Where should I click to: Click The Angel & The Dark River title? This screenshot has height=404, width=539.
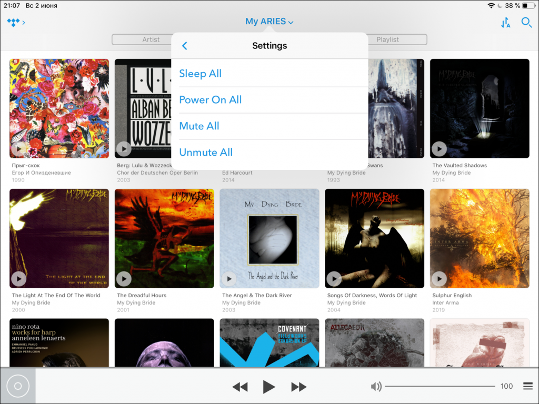(257, 295)
